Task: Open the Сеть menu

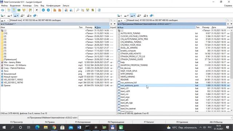Action: pyautogui.click(x=36, y=5)
